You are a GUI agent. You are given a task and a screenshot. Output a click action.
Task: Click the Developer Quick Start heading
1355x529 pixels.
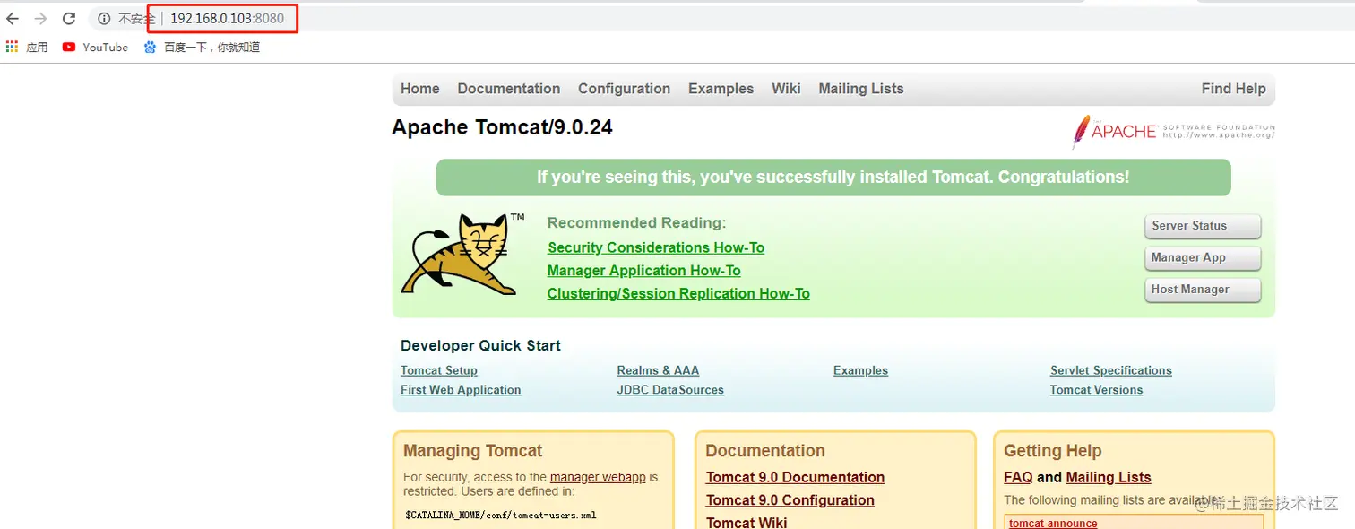(x=480, y=345)
